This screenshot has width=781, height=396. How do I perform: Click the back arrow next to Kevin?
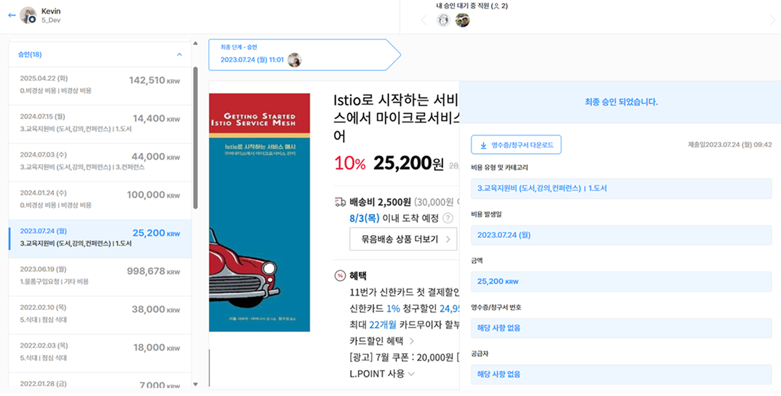tap(11, 16)
